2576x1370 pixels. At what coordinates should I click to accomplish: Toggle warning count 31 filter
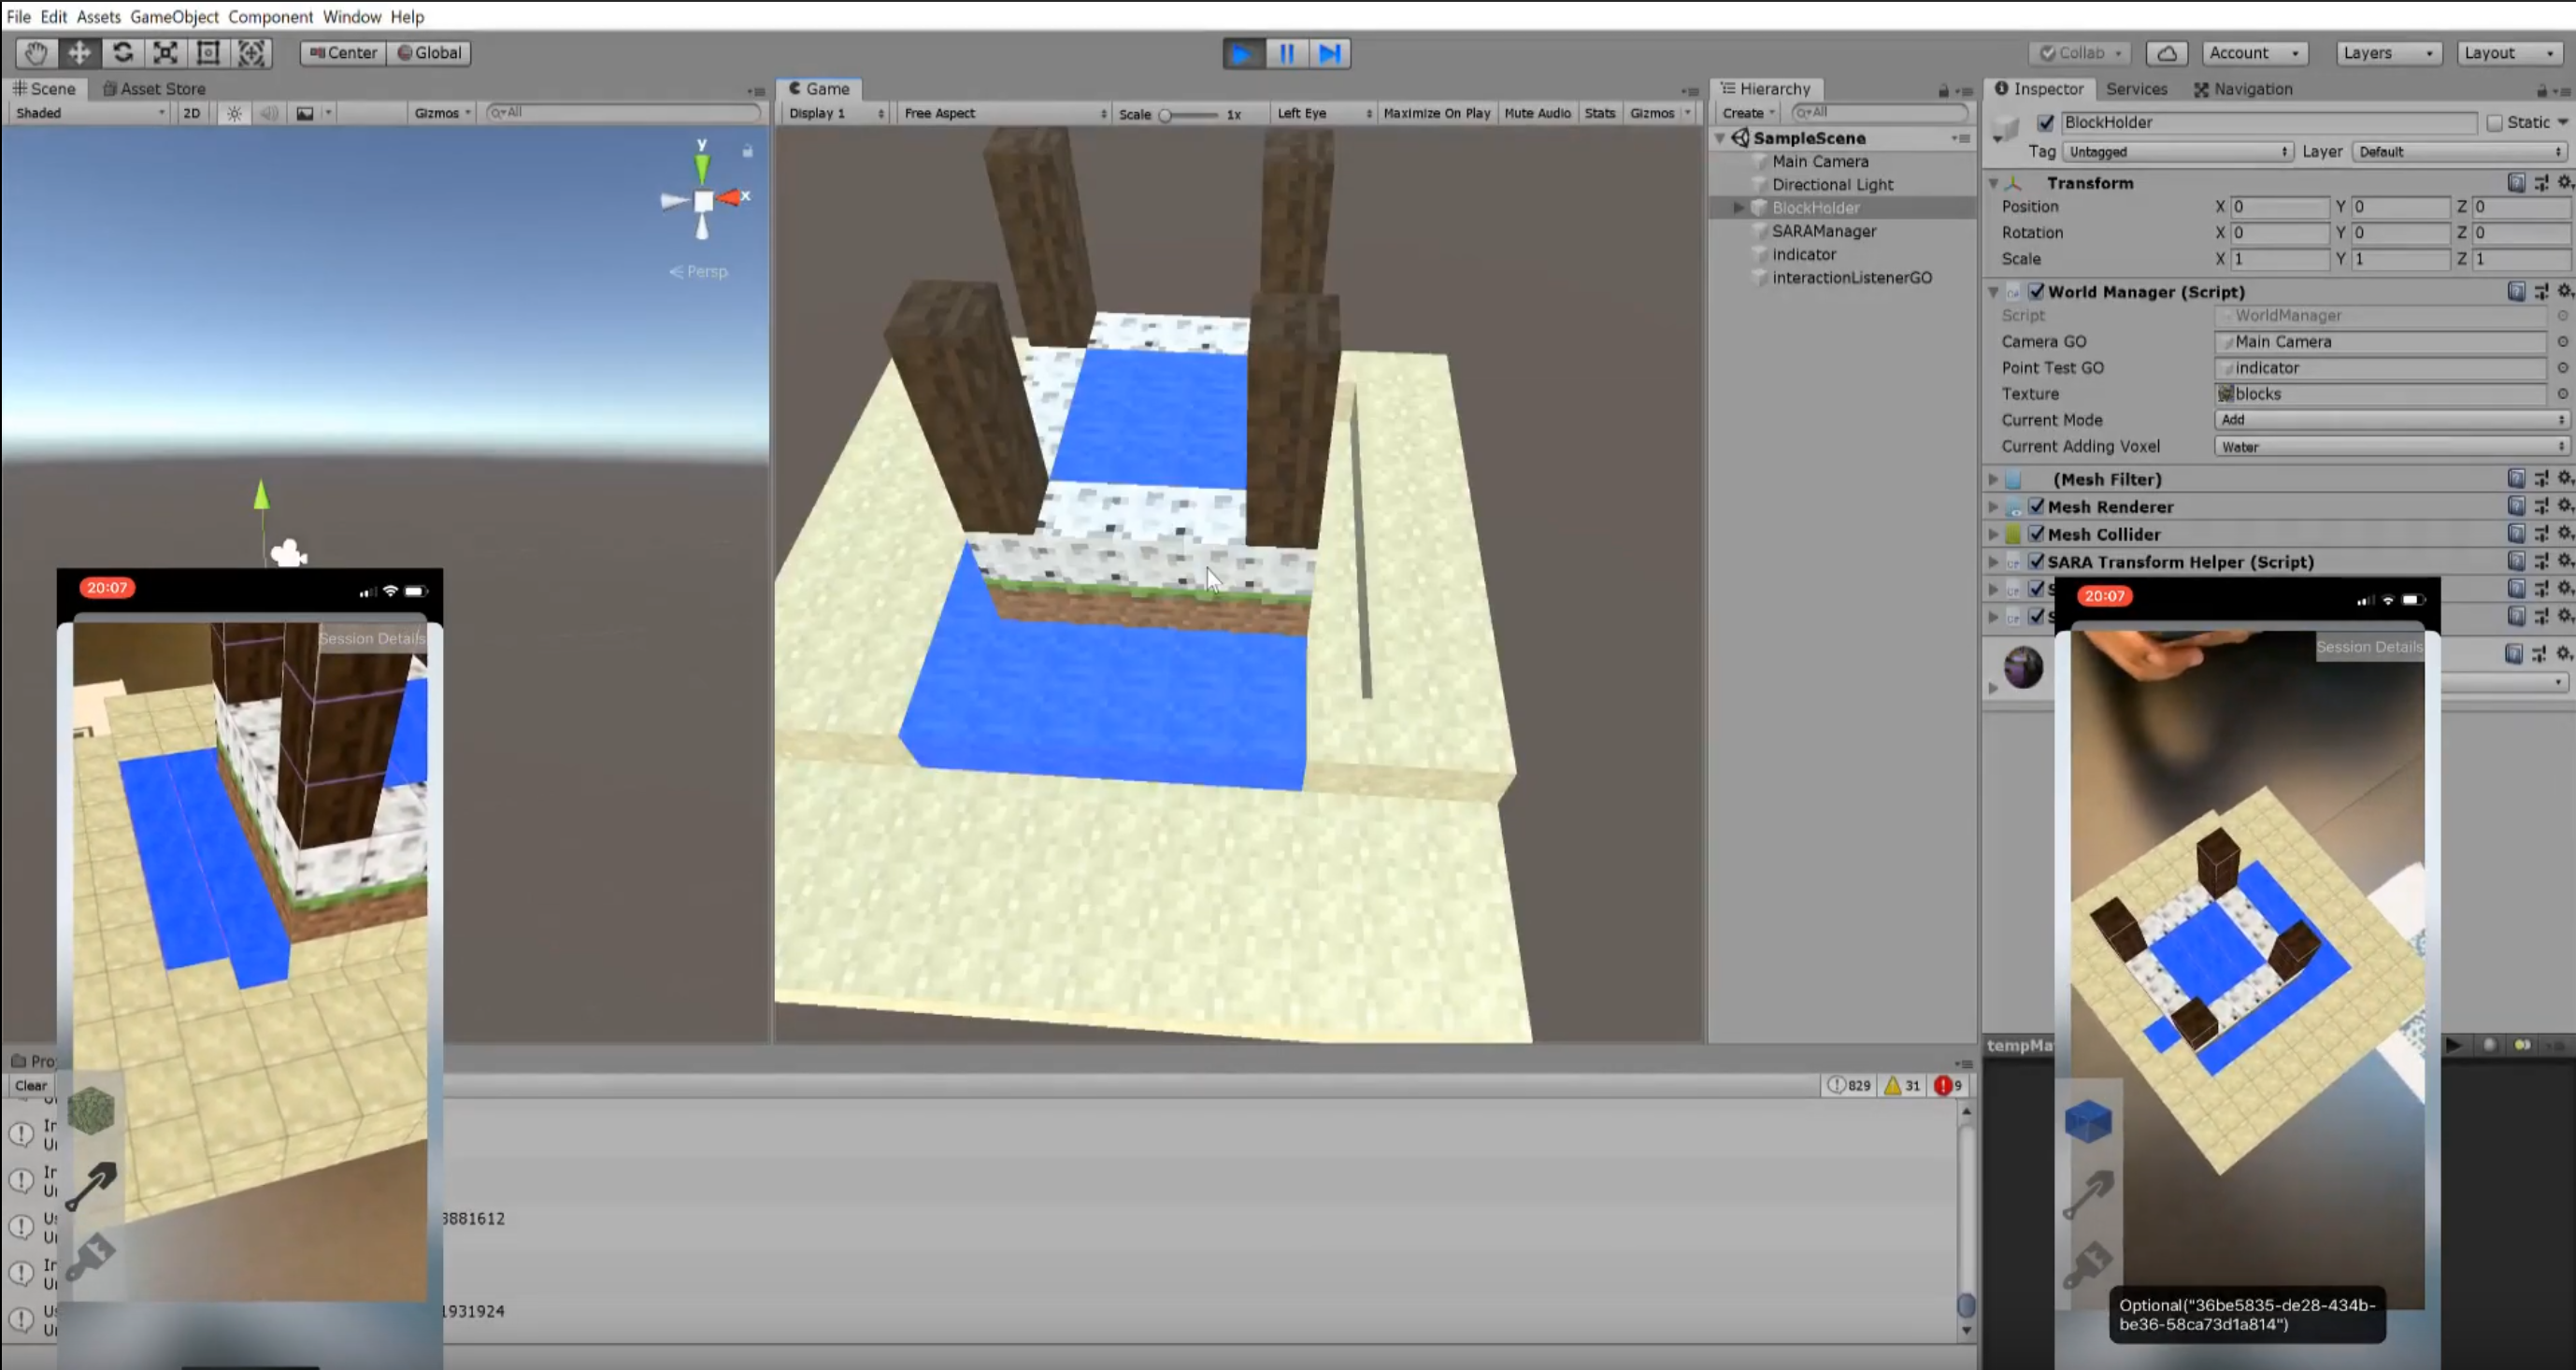tap(1903, 1085)
